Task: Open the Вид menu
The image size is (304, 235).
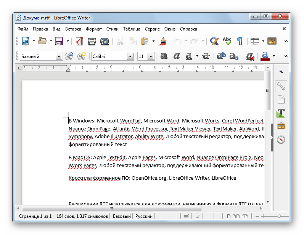Action: click(56, 29)
